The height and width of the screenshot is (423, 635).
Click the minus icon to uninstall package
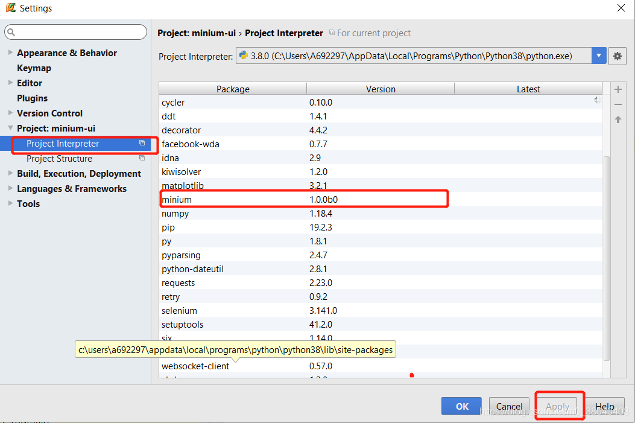click(618, 104)
